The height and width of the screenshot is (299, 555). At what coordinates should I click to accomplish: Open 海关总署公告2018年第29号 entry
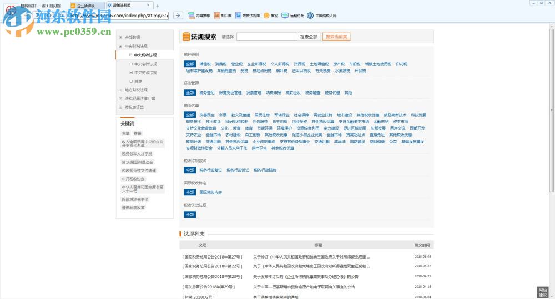209,287
